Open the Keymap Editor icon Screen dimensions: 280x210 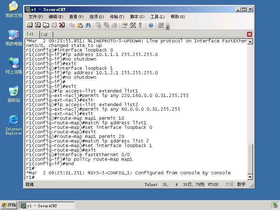133,25
